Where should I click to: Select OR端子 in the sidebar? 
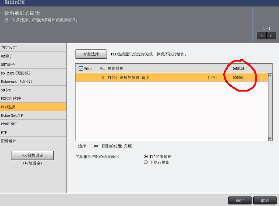pyautogui.click(x=33, y=56)
